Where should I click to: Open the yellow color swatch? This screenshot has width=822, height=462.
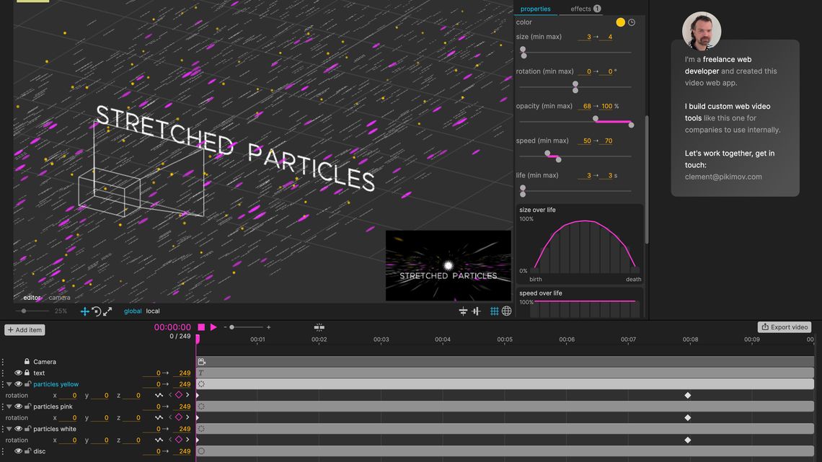pyautogui.click(x=620, y=22)
